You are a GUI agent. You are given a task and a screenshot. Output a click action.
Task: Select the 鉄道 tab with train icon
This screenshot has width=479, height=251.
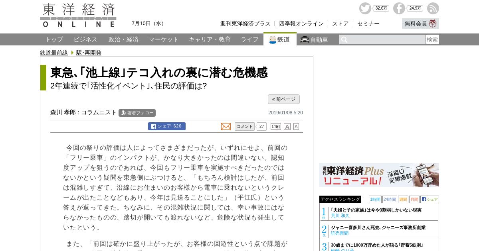pyautogui.click(x=280, y=39)
